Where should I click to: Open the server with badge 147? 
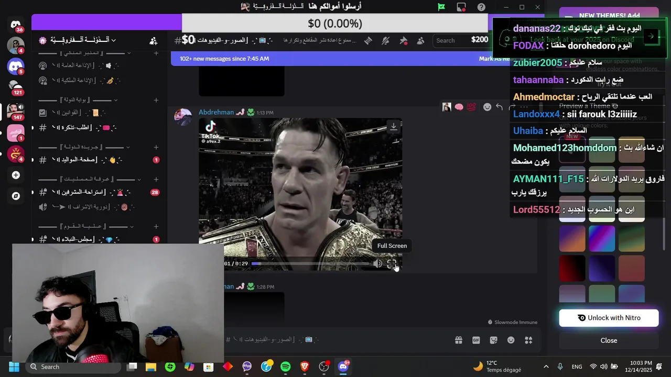tap(16, 110)
